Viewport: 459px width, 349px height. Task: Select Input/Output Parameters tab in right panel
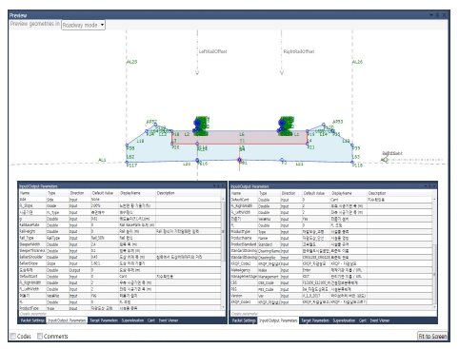(x=278, y=320)
